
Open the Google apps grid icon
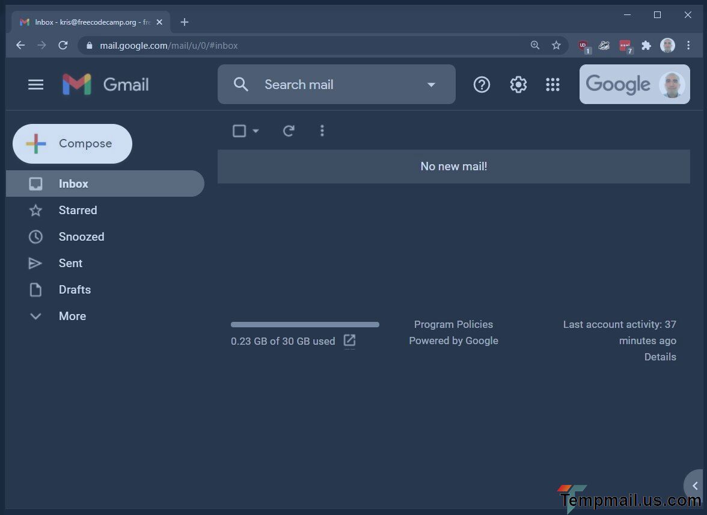pyautogui.click(x=552, y=85)
